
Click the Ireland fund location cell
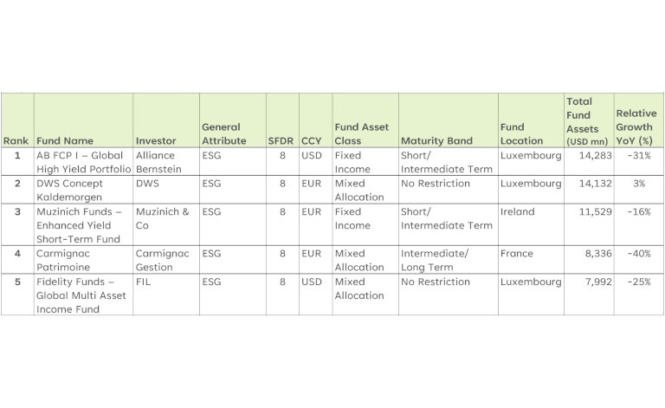tap(518, 211)
